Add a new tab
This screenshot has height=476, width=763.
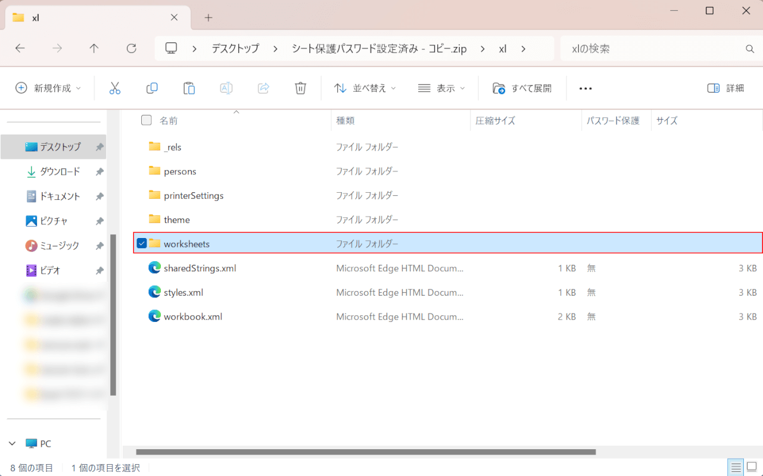[x=208, y=18]
